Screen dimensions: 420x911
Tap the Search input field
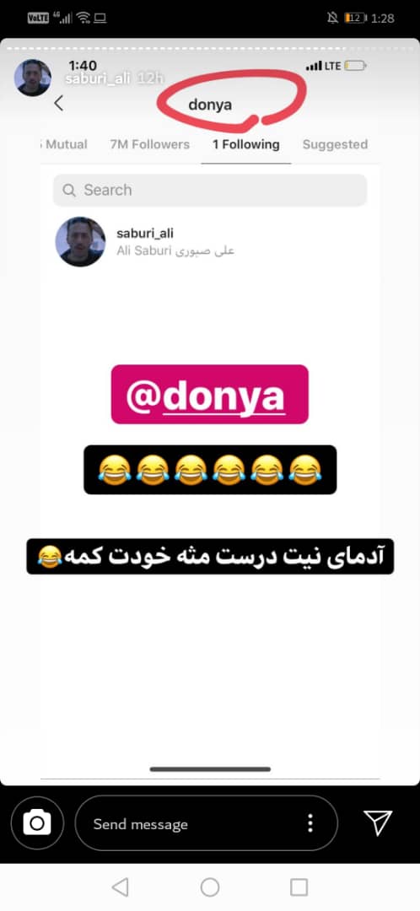click(x=210, y=190)
